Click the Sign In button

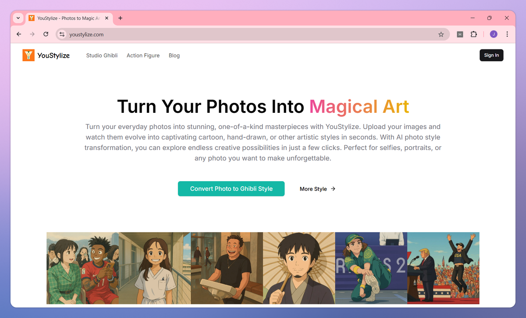click(x=491, y=55)
